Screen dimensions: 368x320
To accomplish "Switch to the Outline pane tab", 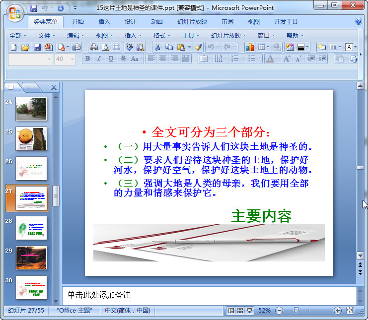I will pos(29,87).
